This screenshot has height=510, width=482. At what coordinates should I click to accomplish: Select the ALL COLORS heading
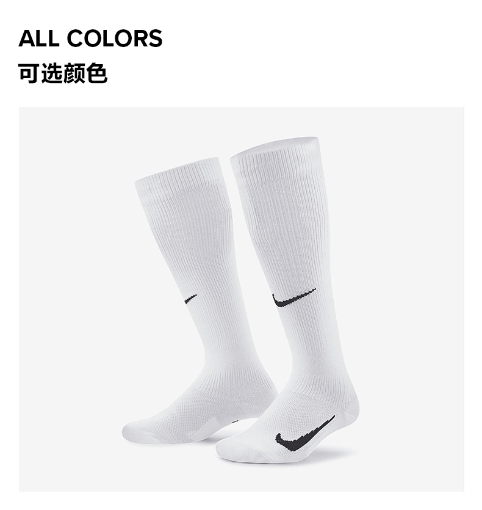(90, 38)
